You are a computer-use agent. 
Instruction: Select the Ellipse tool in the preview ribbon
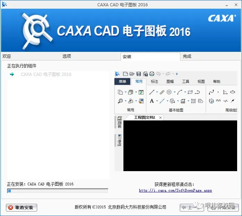(x=233, y=92)
